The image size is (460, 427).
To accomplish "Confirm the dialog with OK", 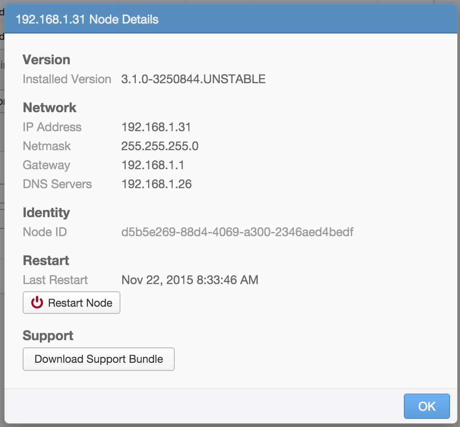I will [x=426, y=406].
